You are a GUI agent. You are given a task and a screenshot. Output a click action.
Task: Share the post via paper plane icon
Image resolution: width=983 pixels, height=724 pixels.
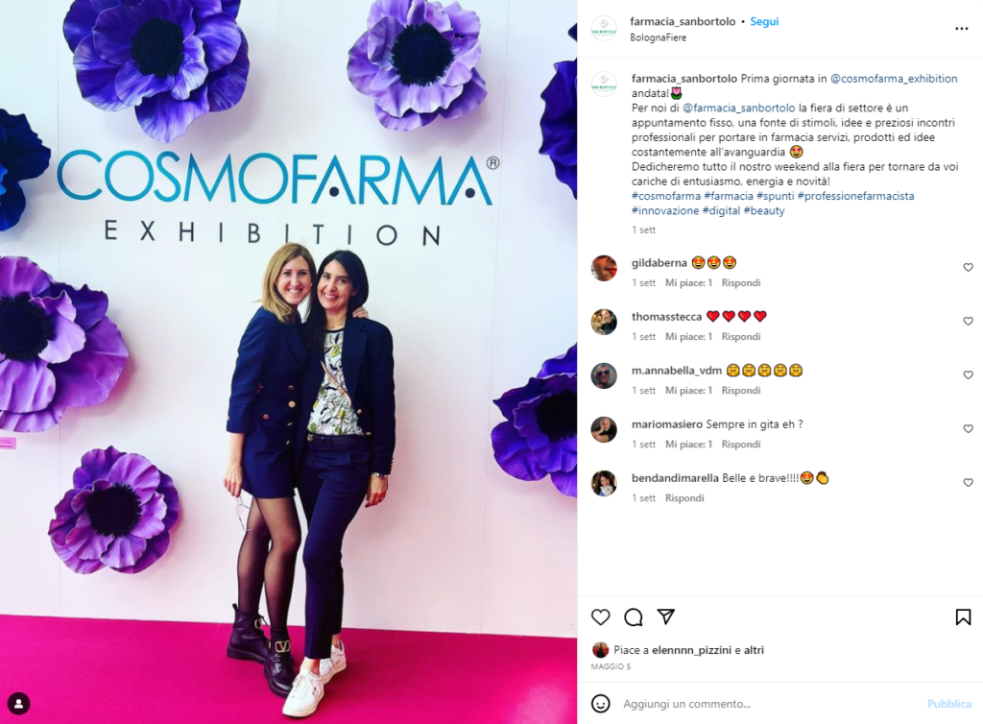pos(666,616)
